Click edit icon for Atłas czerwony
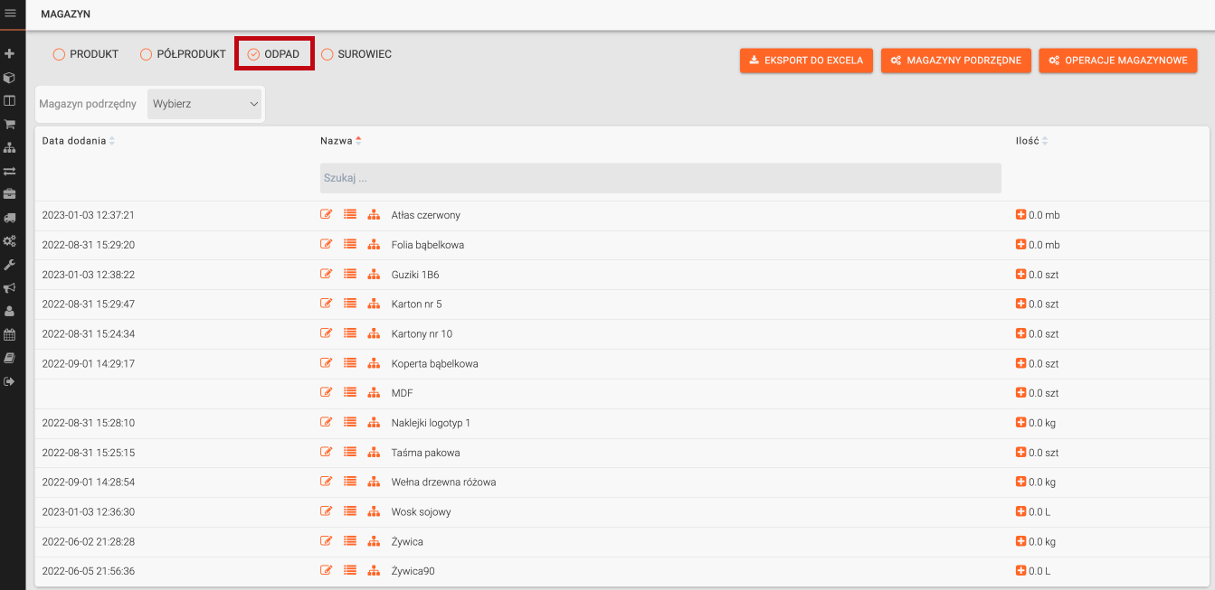The width and height of the screenshot is (1215, 590). point(327,215)
